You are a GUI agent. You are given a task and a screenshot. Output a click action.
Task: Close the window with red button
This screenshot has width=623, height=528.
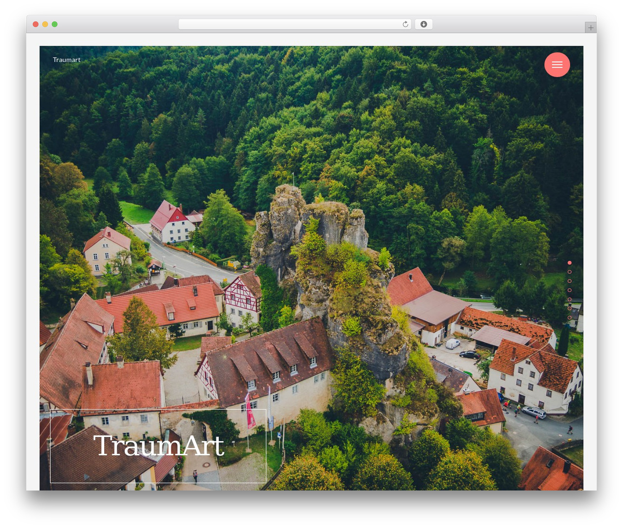point(36,24)
